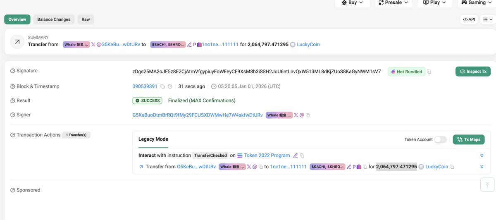Toggle the Token Account switch

(x=441, y=140)
